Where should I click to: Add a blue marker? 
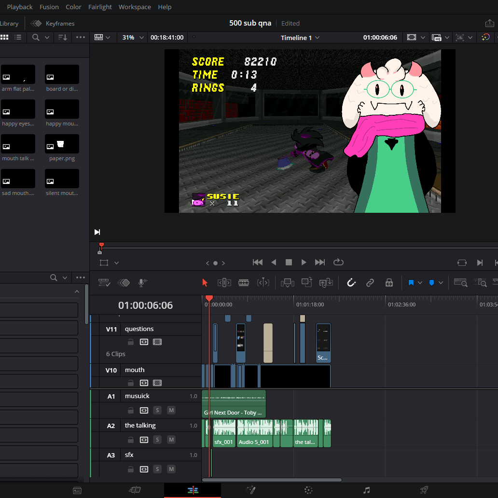(x=431, y=283)
